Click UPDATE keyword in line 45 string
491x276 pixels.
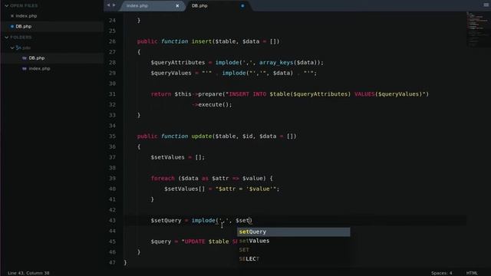[195, 242]
